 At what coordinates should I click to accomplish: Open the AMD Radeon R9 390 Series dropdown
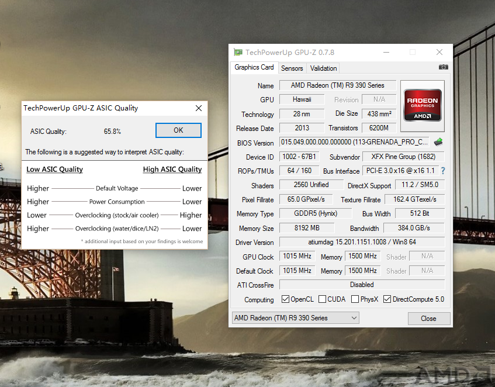(x=296, y=318)
